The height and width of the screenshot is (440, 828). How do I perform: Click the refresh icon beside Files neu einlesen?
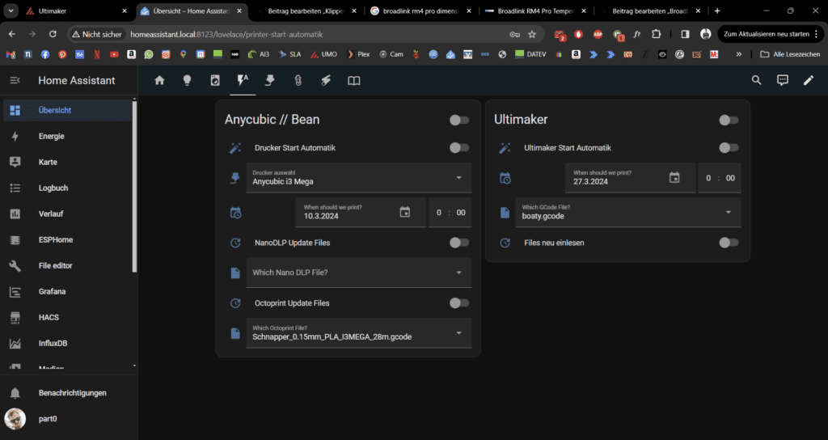505,243
